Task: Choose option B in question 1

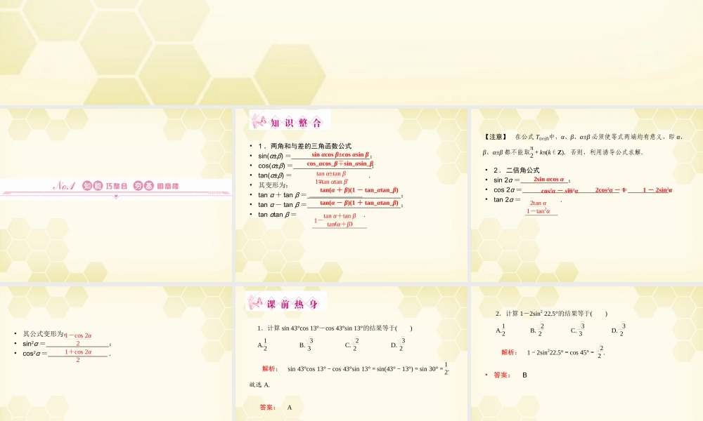Action: pyautogui.click(x=307, y=345)
